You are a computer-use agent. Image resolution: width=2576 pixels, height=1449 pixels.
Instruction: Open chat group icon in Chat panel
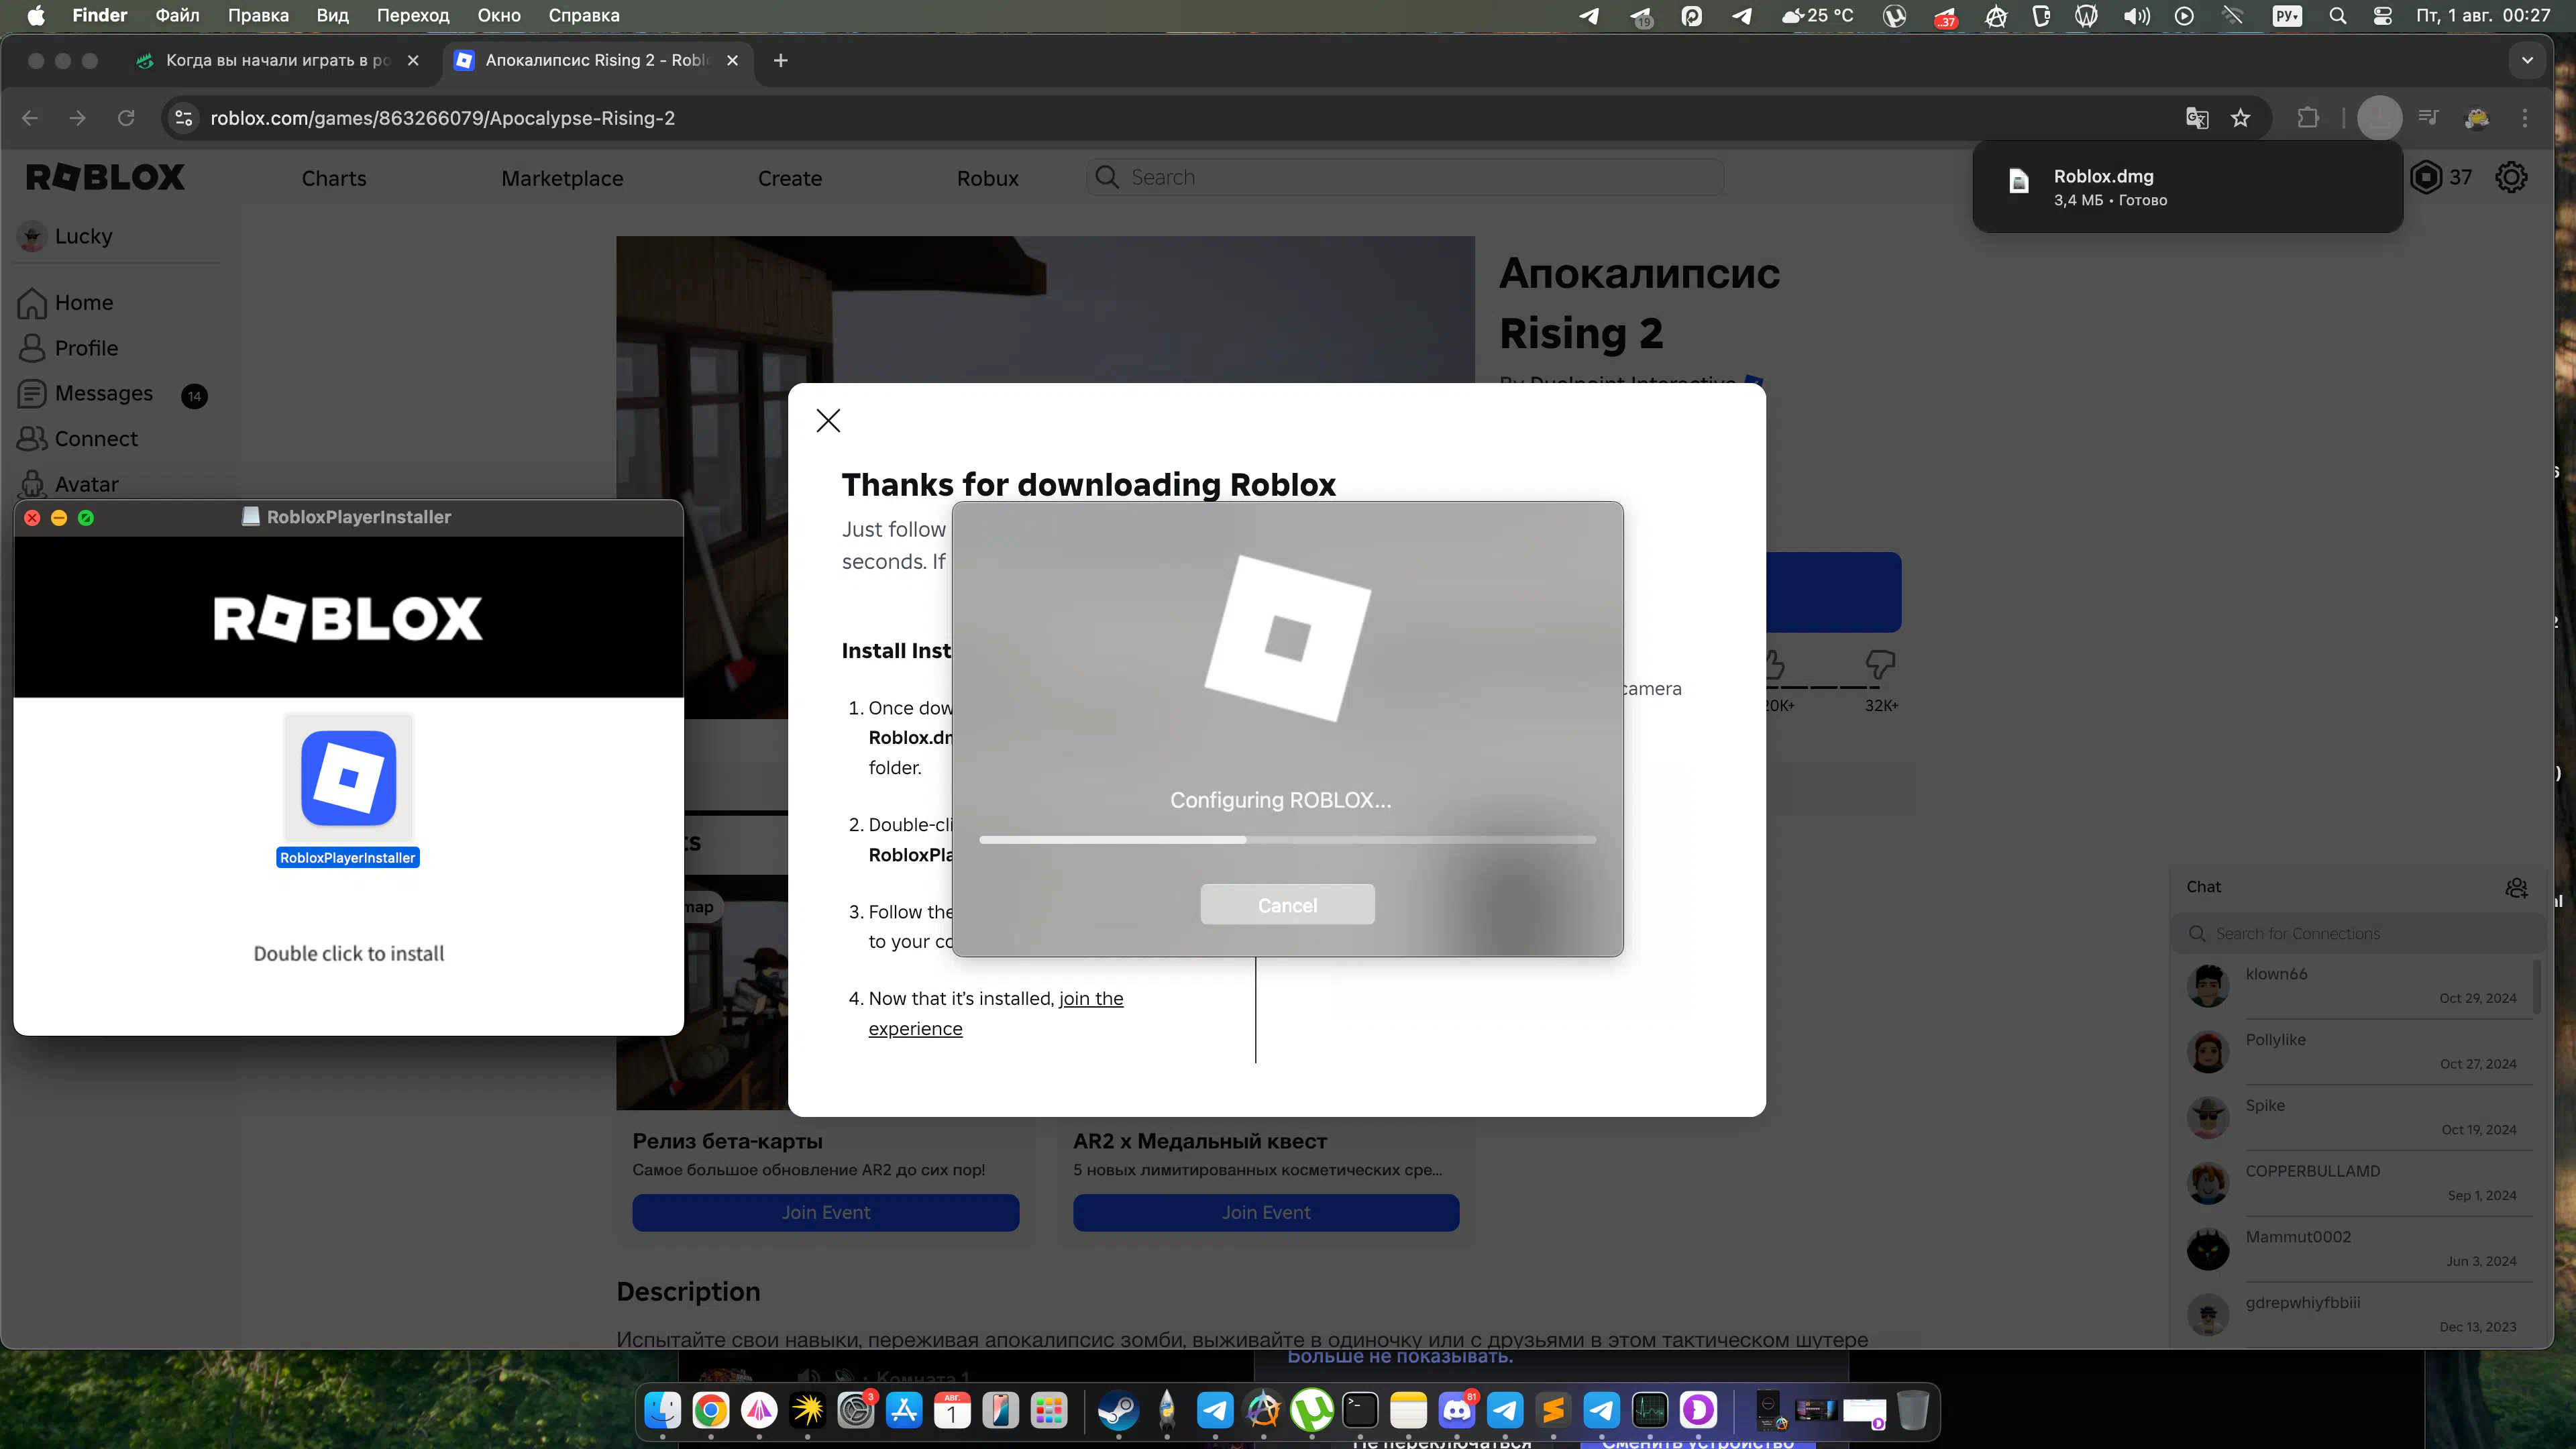pyautogui.click(x=2516, y=887)
